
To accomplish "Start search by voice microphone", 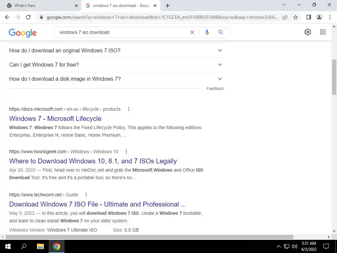I will pyautogui.click(x=207, y=32).
